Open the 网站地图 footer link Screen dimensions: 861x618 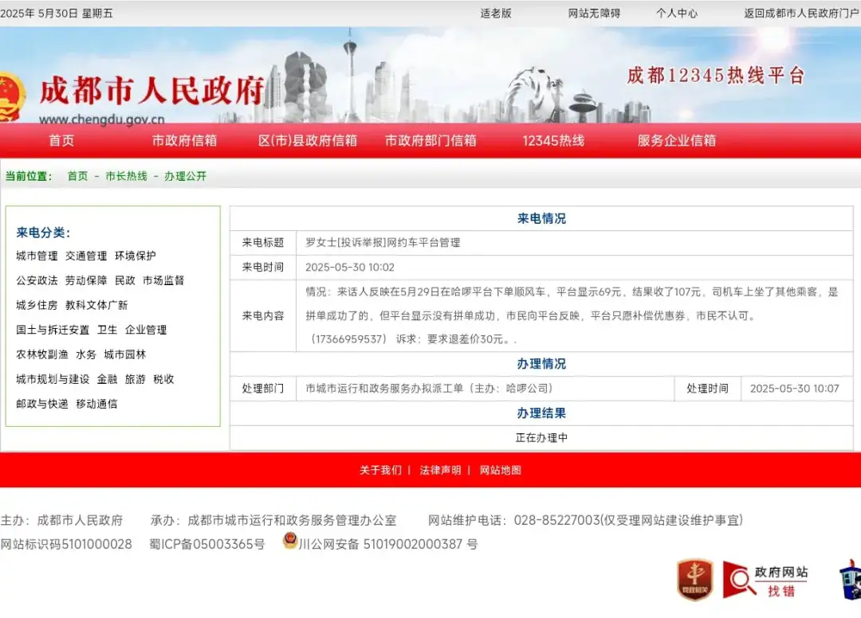point(501,471)
